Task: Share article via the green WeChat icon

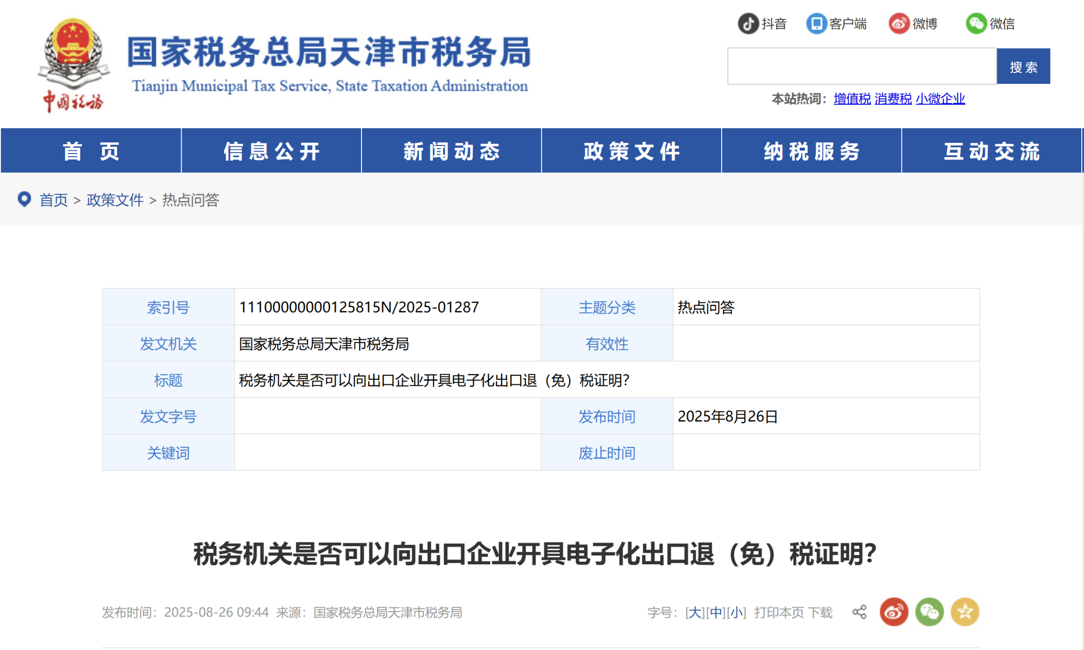Action: coord(929,612)
